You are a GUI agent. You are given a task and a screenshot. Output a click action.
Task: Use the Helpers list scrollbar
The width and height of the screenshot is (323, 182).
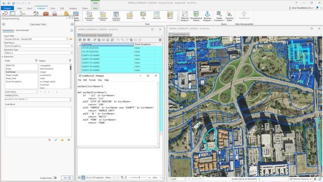71,76
